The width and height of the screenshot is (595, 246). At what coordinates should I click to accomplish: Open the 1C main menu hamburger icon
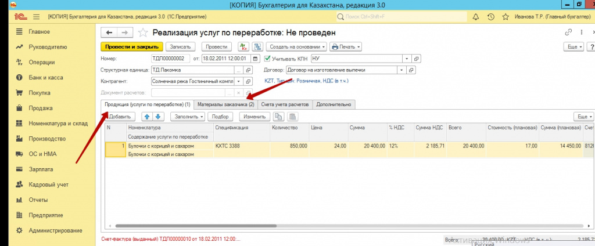[x=37, y=17]
